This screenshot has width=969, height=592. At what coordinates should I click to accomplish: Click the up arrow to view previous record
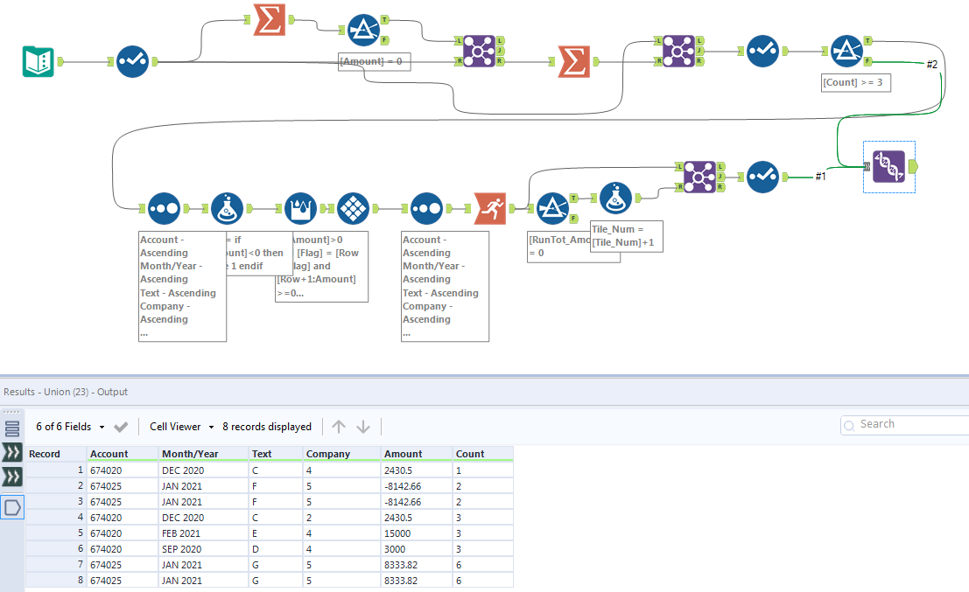point(339,427)
